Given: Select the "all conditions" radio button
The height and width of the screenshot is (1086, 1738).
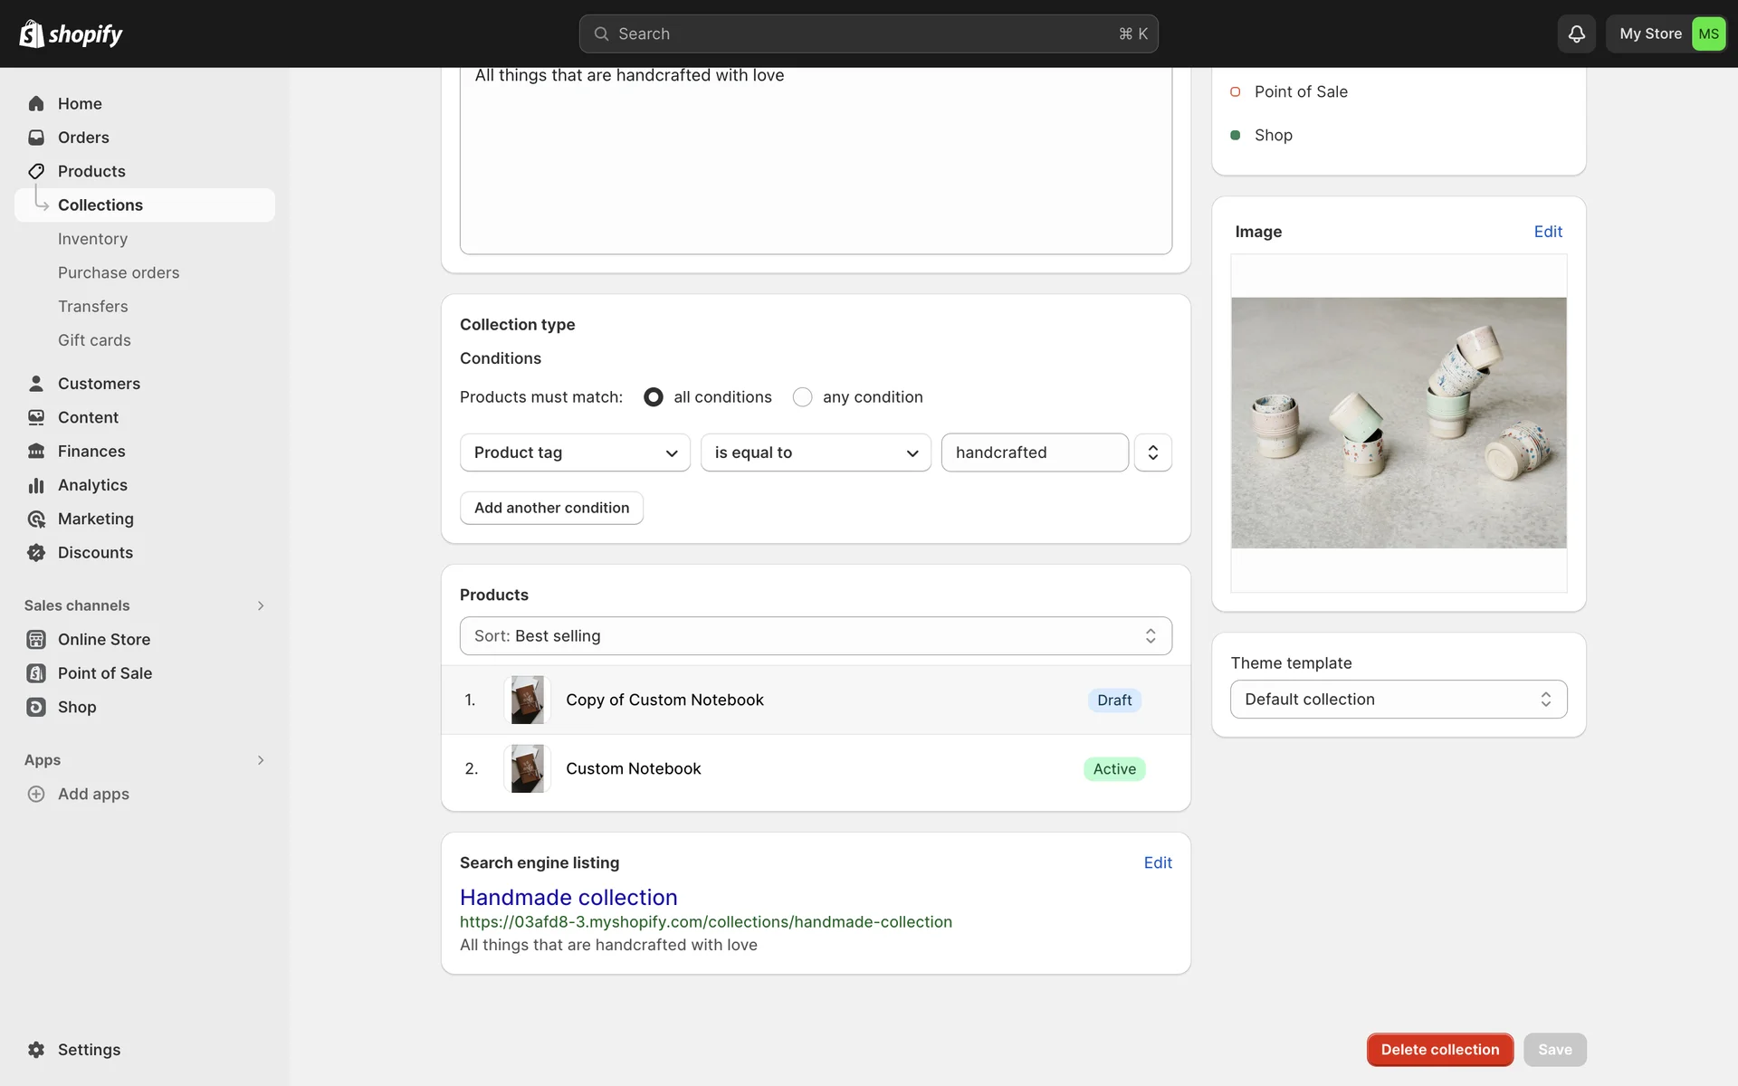Looking at the screenshot, I should click(x=653, y=397).
